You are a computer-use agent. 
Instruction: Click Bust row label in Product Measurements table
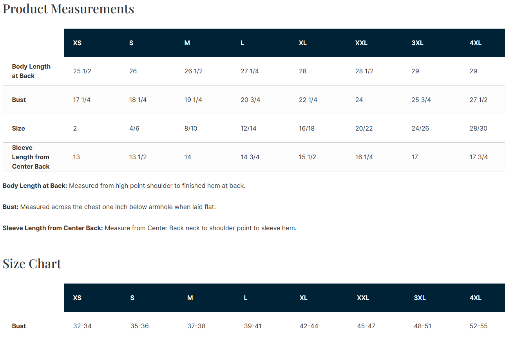19,100
